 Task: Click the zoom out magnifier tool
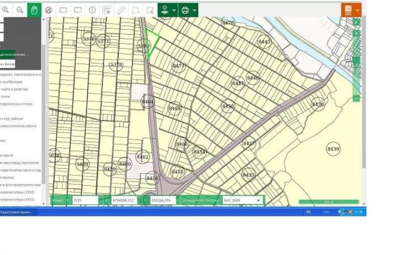[x=20, y=10]
